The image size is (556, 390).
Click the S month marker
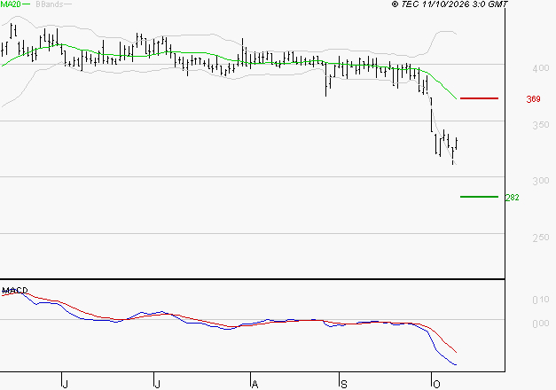click(343, 384)
